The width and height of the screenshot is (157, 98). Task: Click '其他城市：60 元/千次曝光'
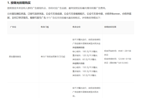tap(84, 59)
